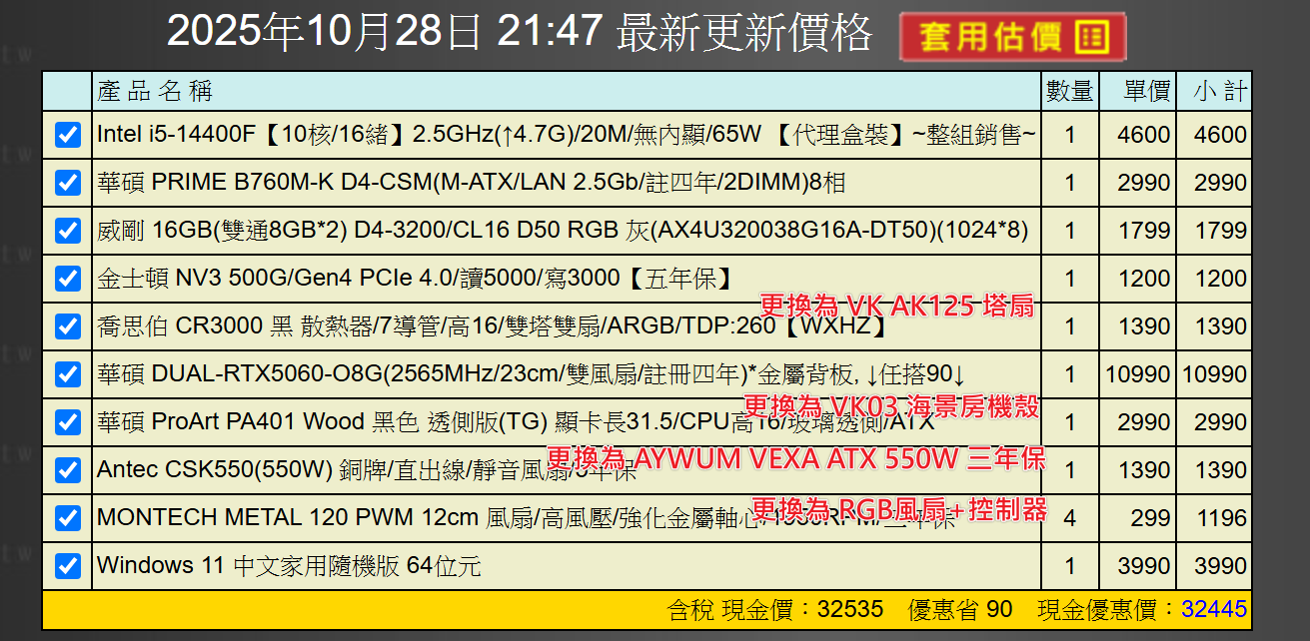Toggle the MONTECH METAL 120 fan checkbox

coord(67,518)
